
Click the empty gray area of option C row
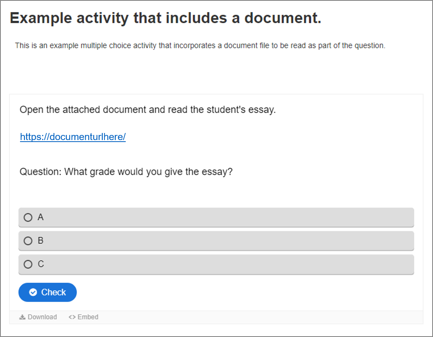pos(229,264)
